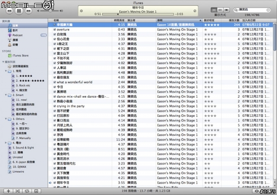Select the 'Unrated' smart playlist
This screenshot has width=277, height=195.
[x=17, y=157]
